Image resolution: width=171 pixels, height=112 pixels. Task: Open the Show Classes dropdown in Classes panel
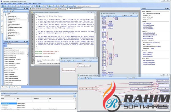[x=17, y=44]
